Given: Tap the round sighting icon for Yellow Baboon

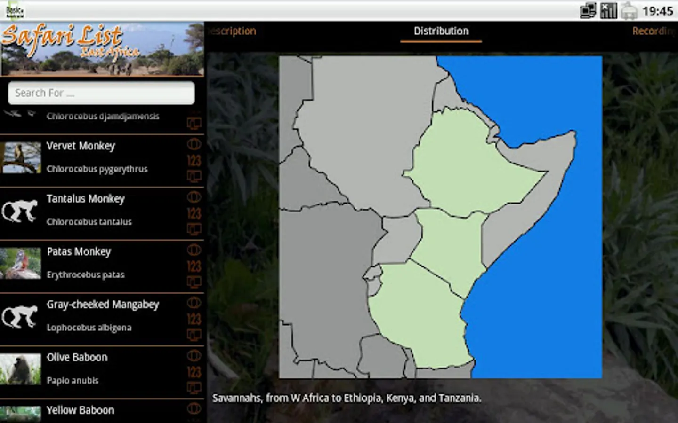Looking at the screenshot, I should [x=194, y=409].
